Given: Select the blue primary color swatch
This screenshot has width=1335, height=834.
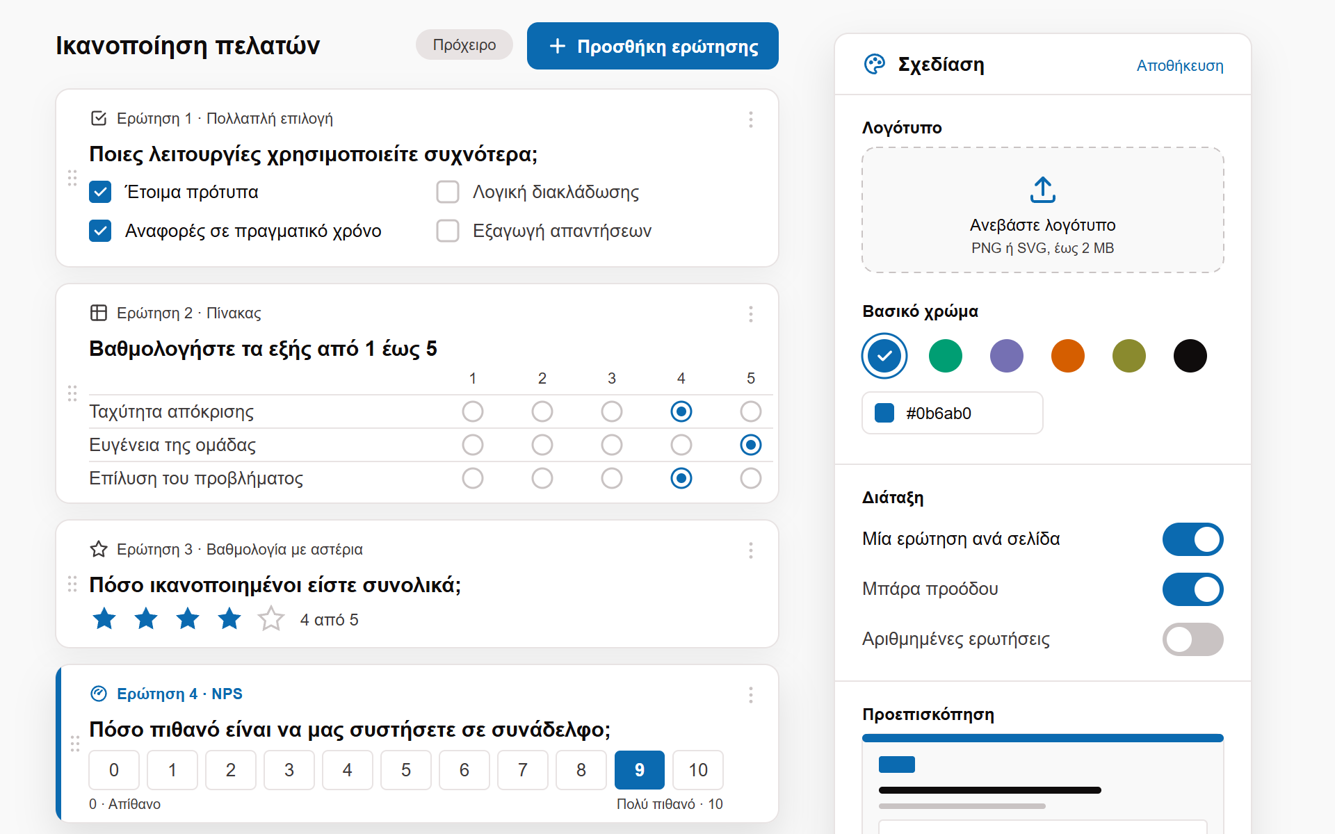Looking at the screenshot, I should pyautogui.click(x=884, y=356).
